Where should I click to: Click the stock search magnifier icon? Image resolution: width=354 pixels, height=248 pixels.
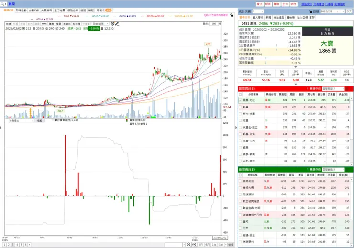click(2, 4)
